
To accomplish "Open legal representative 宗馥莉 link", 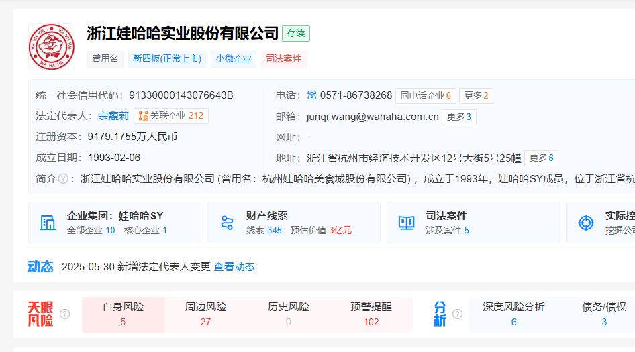I will click(x=113, y=116).
